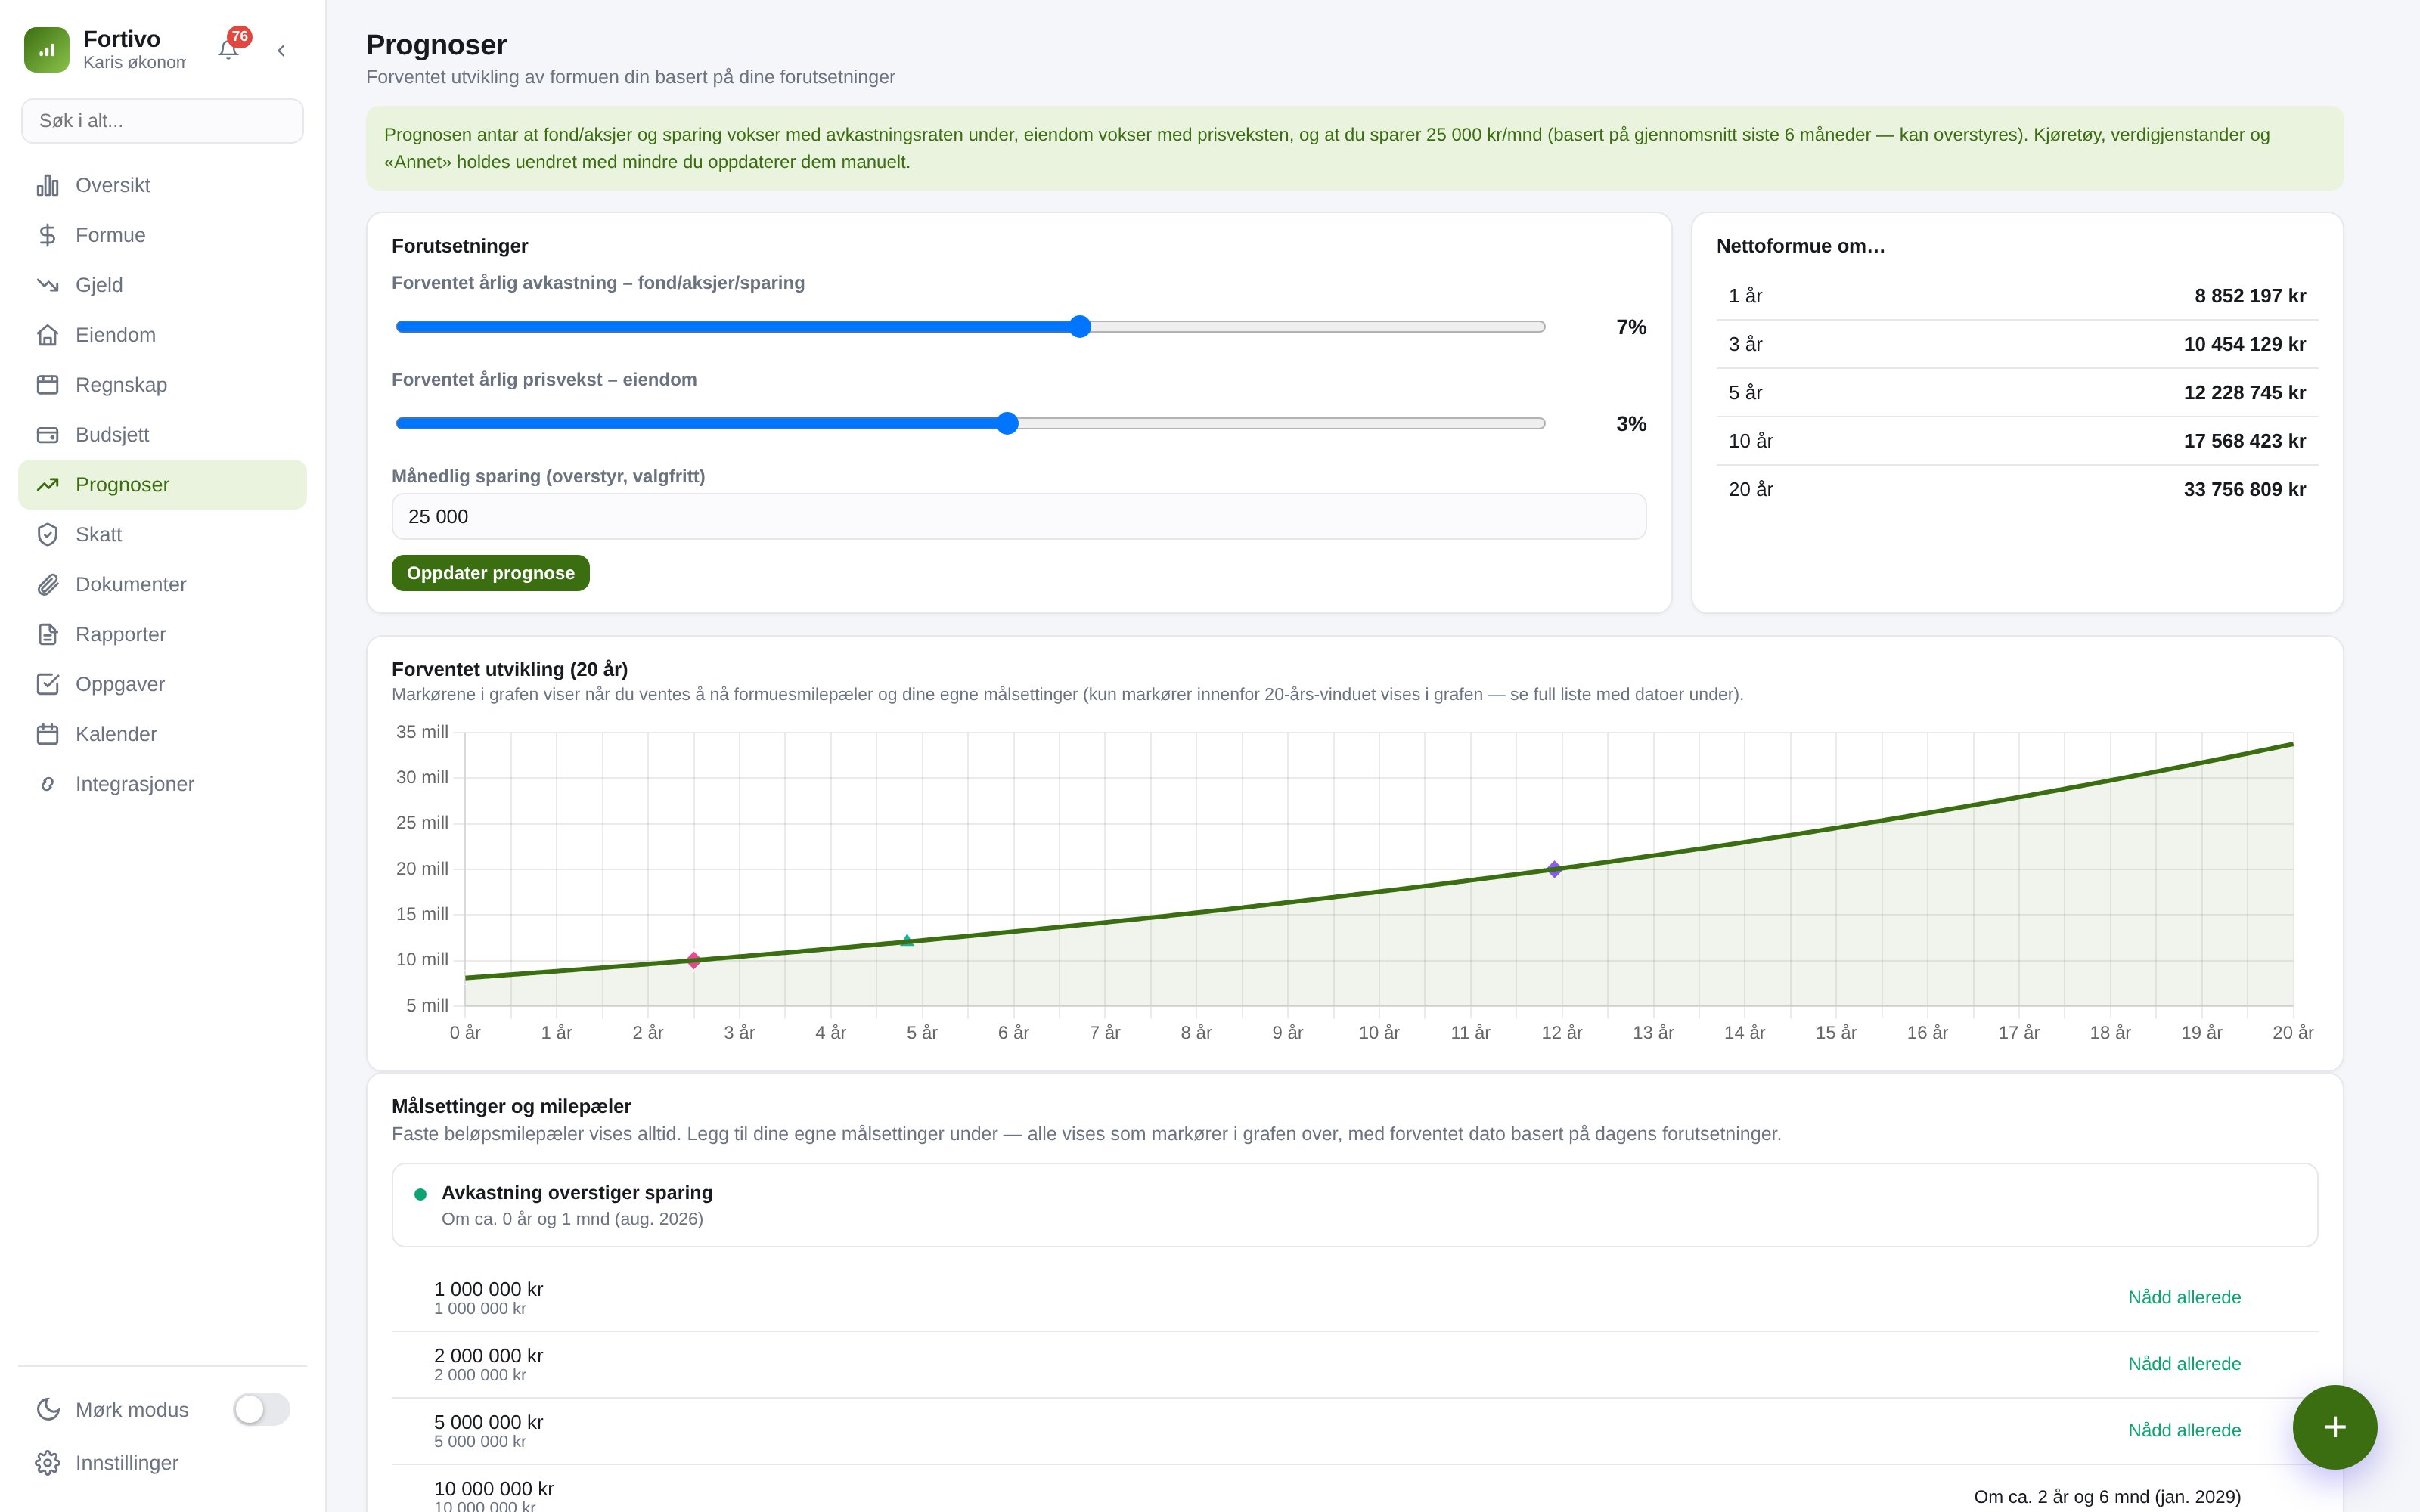Adjust the fond/aksjer avkastning slider handle
Screen dimensions: 2420x1512
pyautogui.click(x=1080, y=327)
